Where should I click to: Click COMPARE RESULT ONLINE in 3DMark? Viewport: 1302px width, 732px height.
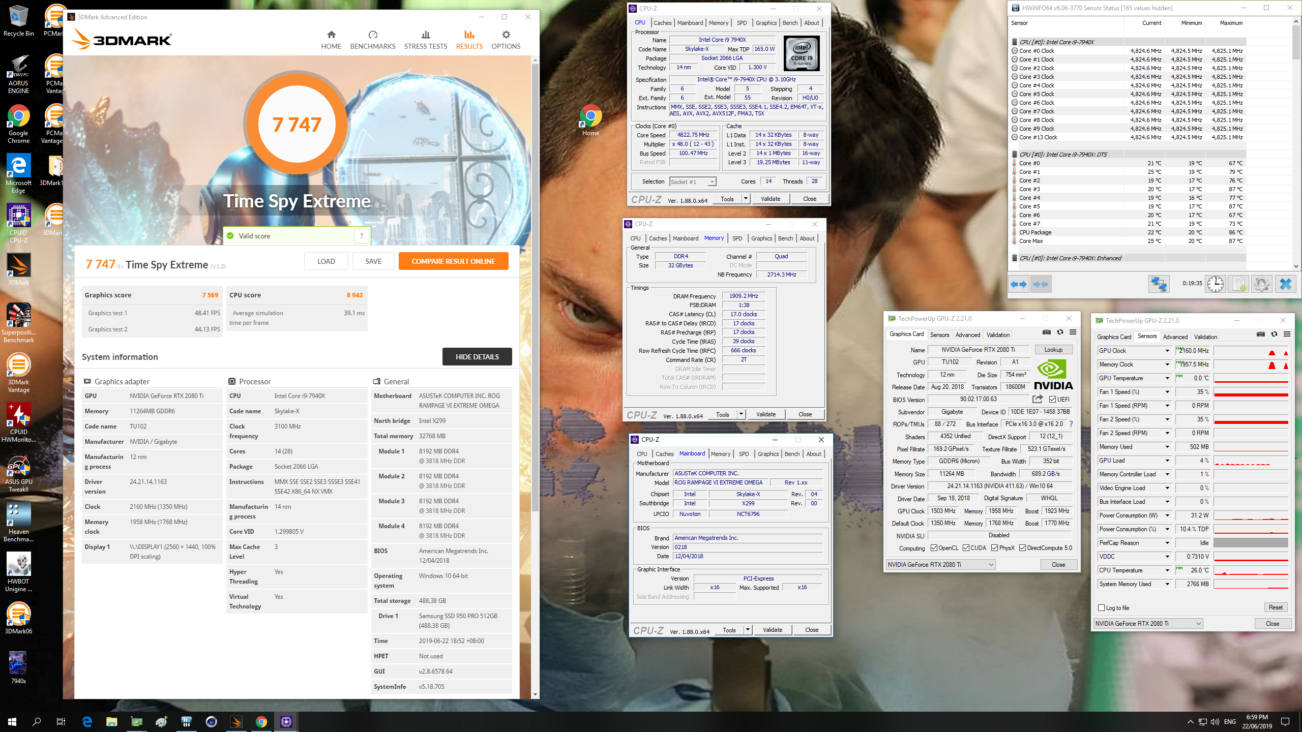(453, 261)
